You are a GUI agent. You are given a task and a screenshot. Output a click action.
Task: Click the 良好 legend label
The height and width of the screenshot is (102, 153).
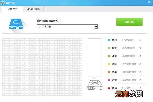114,48
